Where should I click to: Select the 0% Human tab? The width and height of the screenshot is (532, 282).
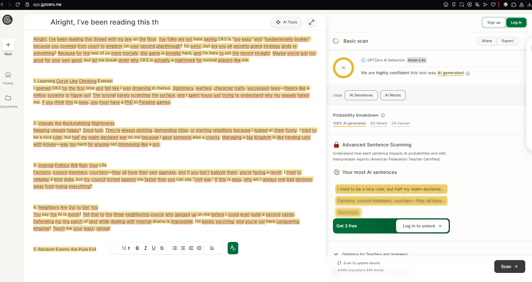(x=401, y=123)
